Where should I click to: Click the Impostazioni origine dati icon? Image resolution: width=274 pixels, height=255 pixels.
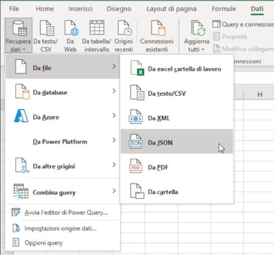(x=16, y=228)
